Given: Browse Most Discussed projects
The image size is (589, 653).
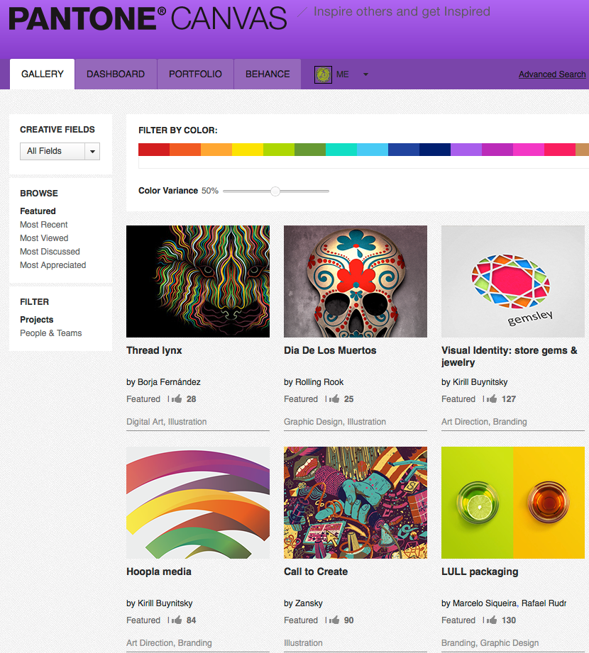Looking at the screenshot, I should coord(50,252).
